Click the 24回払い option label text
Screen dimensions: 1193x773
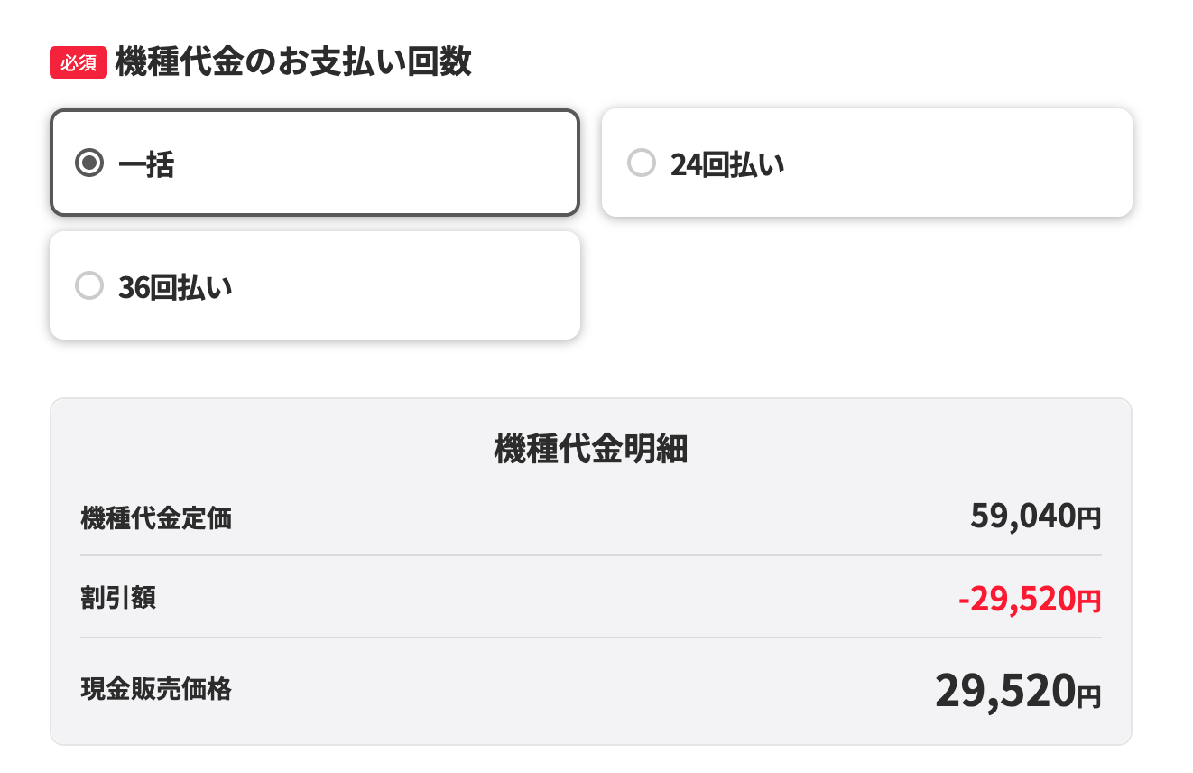(727, 164)
